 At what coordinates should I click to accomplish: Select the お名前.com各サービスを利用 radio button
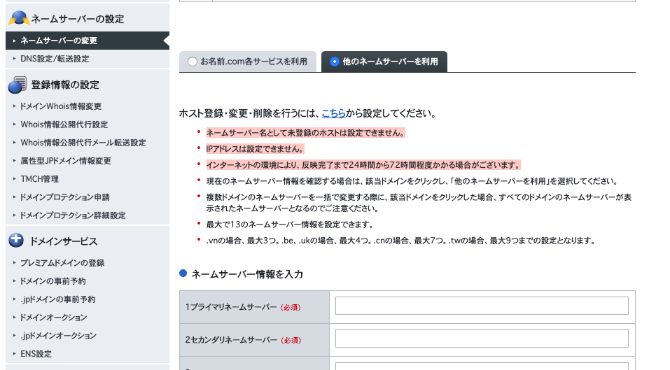click(x=193, y=62)
